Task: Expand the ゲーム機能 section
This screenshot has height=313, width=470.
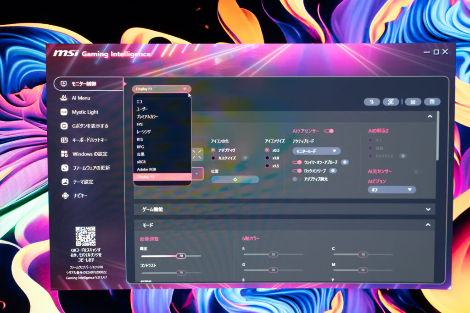Action: pos(428,209)
